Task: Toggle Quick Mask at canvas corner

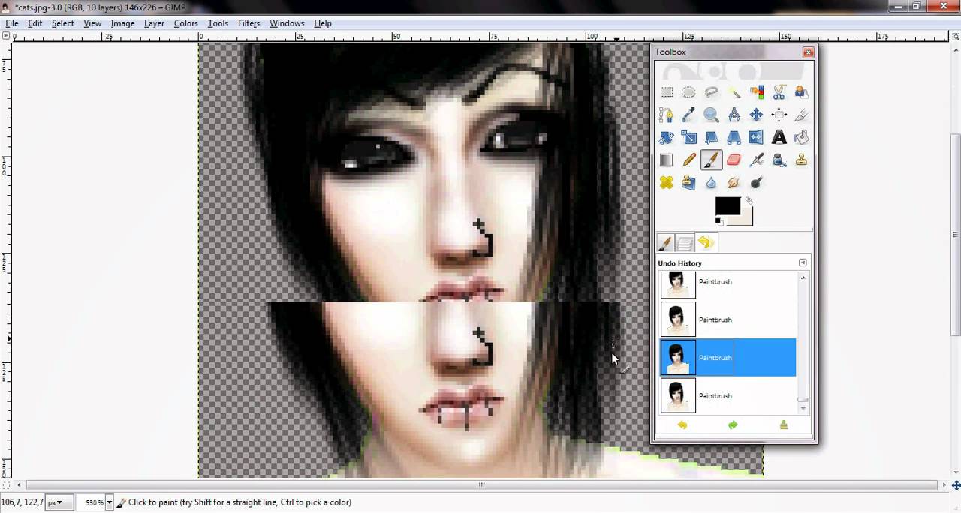Action: click(x=5, y=484)
